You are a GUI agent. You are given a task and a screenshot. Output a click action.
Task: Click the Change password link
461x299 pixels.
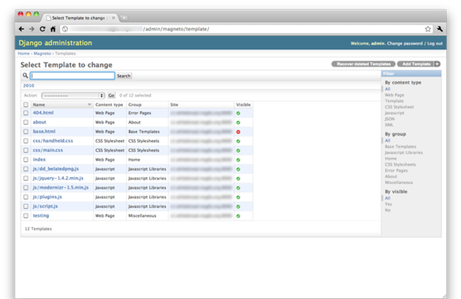pos(405,44)
